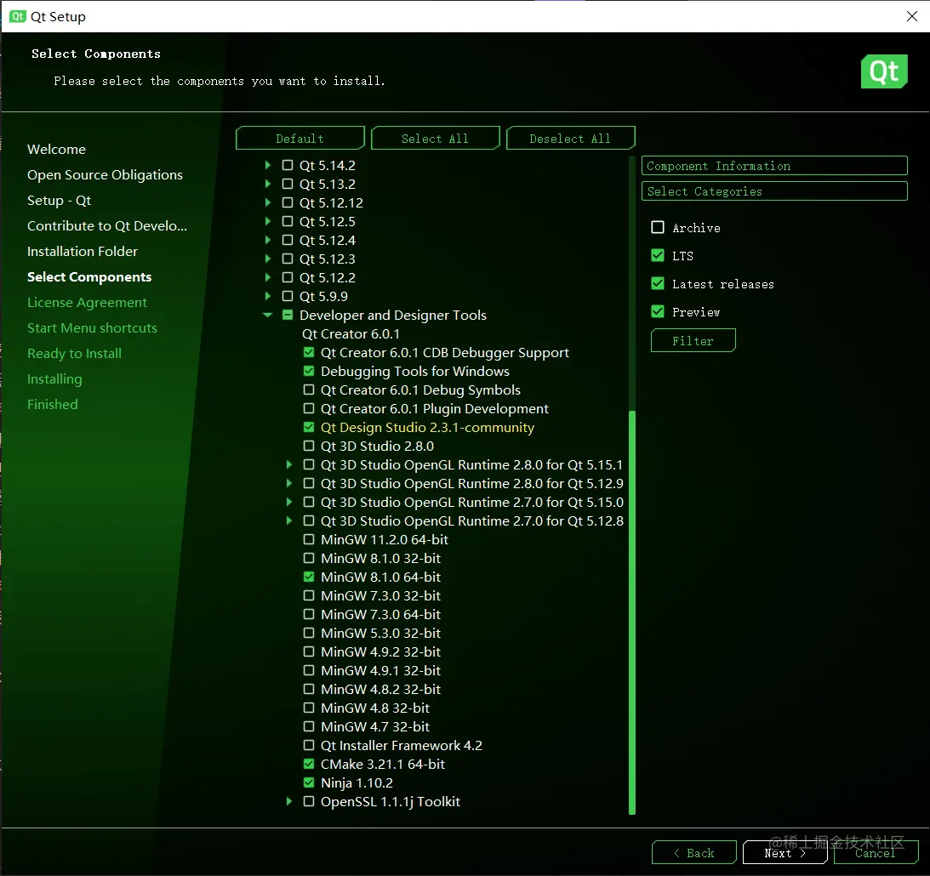Cancel the Qt setup
This screenshot has width=930, height=876.
point(876,853)
